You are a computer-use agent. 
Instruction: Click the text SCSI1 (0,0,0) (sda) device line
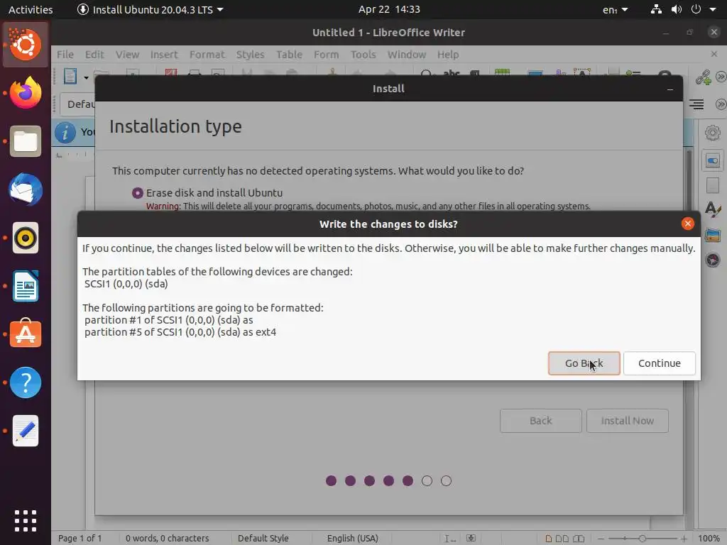click(x=126, y=284)
